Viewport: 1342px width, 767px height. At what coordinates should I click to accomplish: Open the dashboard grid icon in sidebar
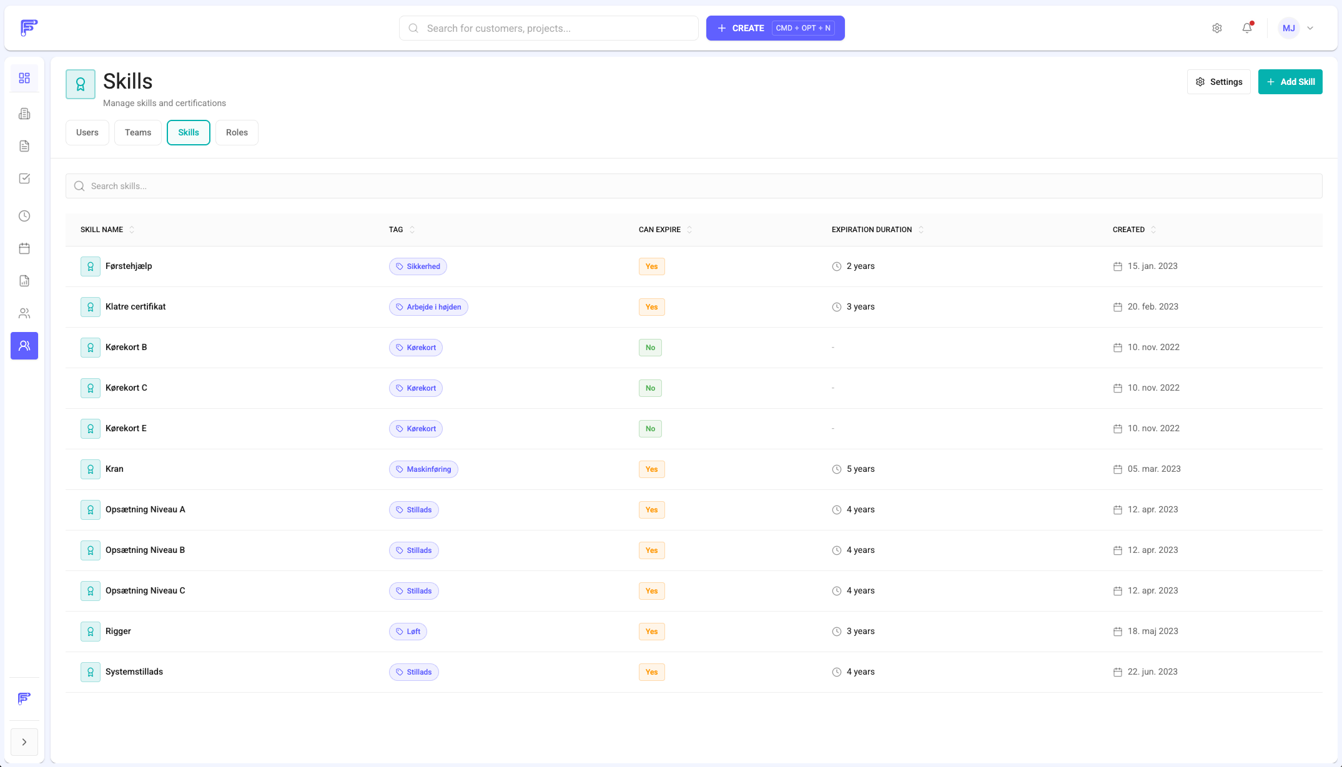pyautogui.click(x=24, y=77)
